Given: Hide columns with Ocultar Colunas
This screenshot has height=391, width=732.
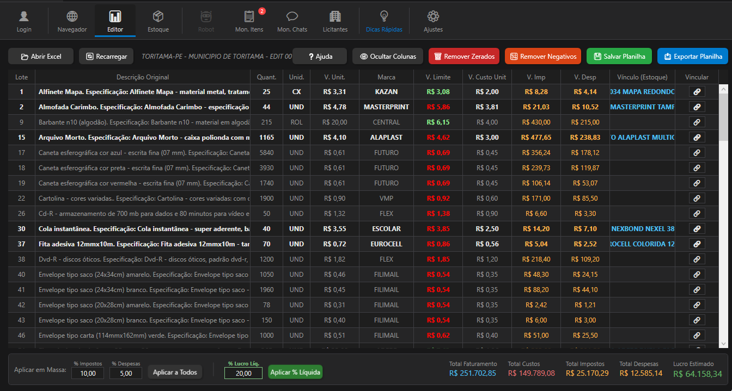Looking at the screenshot, I should [x=387, y=57].
